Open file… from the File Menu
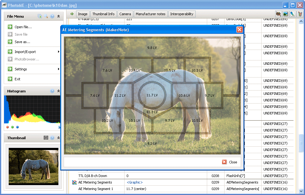The height and width of the screenshot is (195, 305). tap(23, 27)
